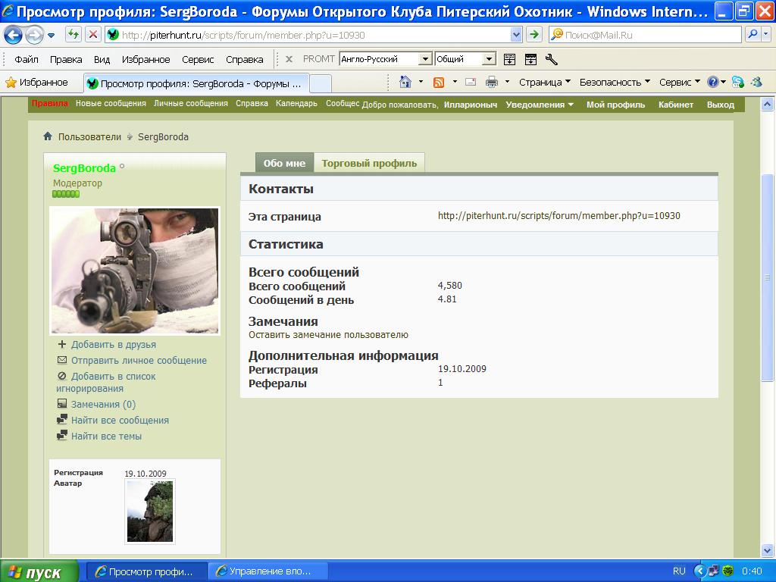Switch to the Торговый профиль tab

369,163
